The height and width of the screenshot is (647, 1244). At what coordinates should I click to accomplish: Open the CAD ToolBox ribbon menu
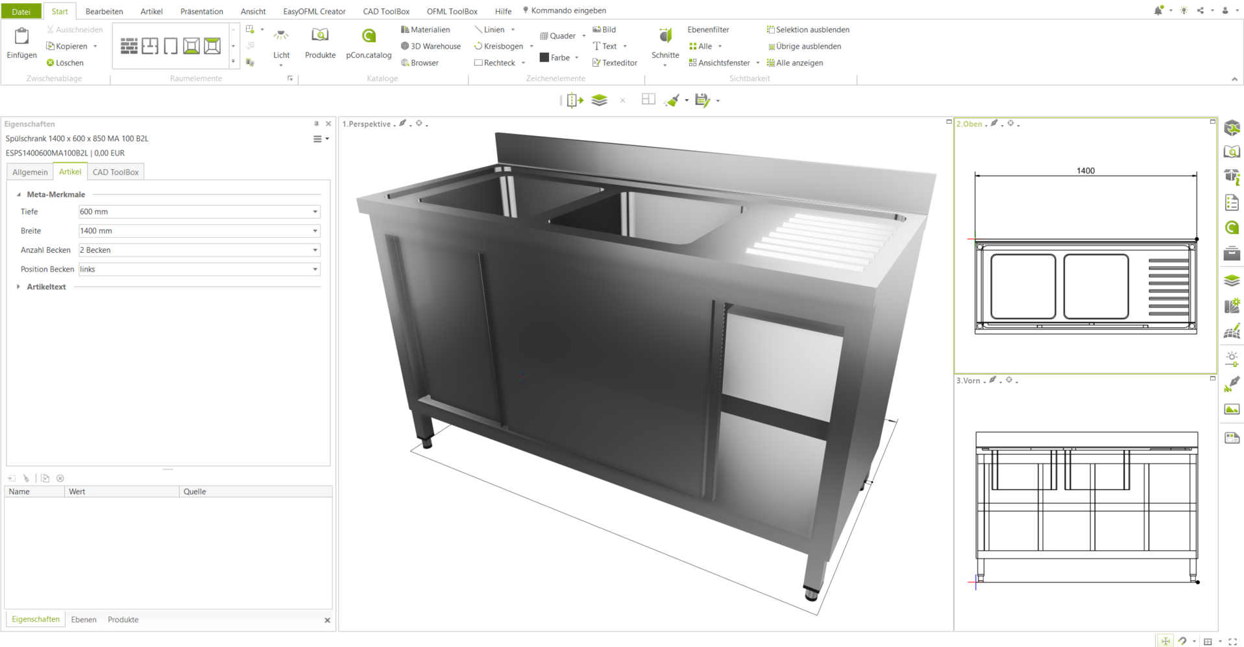tap(386, 11)
